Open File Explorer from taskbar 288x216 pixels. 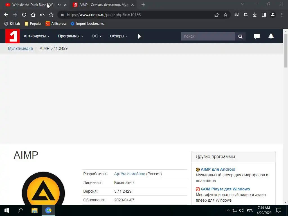point(34,210)
